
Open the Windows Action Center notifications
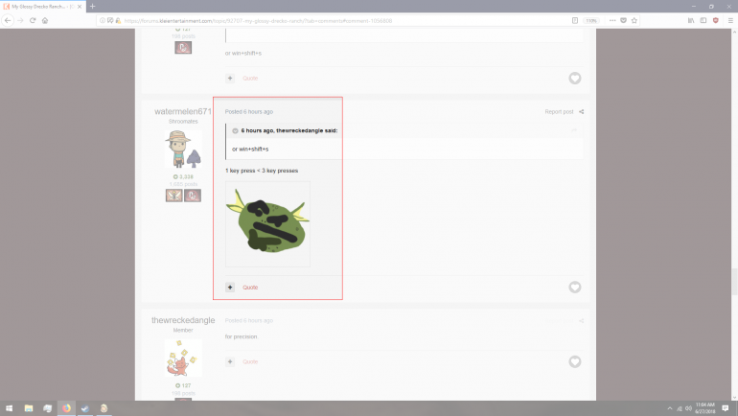726,408
